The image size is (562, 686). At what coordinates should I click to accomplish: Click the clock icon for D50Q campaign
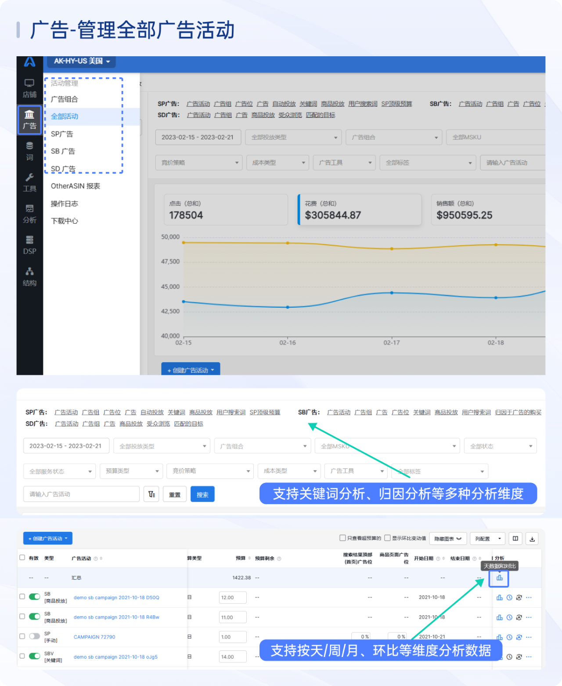[509, 598]
